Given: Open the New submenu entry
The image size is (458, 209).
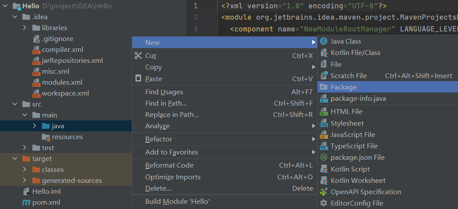Looking at the screenshot, I should [x=225, y=43].
